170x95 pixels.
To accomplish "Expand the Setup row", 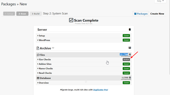I will pyautogui.click(x=84, y=36).
